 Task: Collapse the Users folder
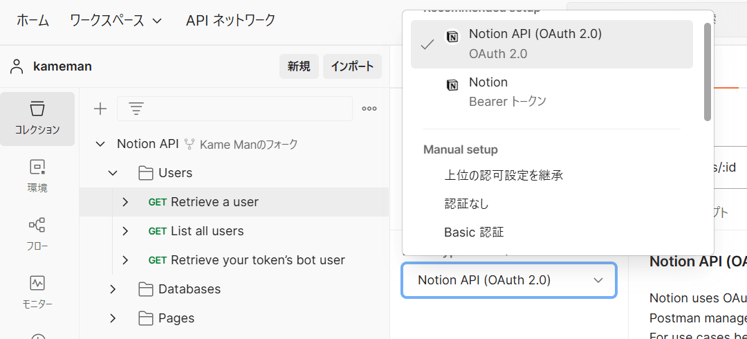click(x=113, y=173)
